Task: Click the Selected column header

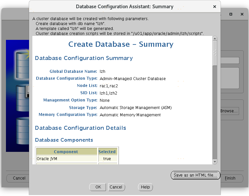Action: coord(107,152)
